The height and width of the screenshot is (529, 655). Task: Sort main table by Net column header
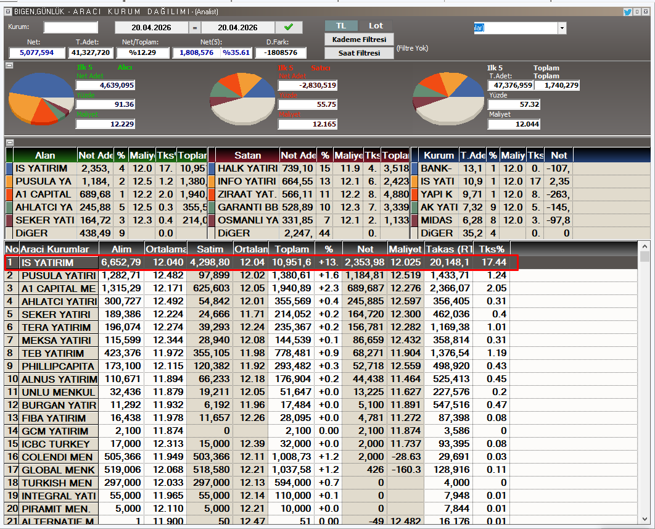coord(365,249)
